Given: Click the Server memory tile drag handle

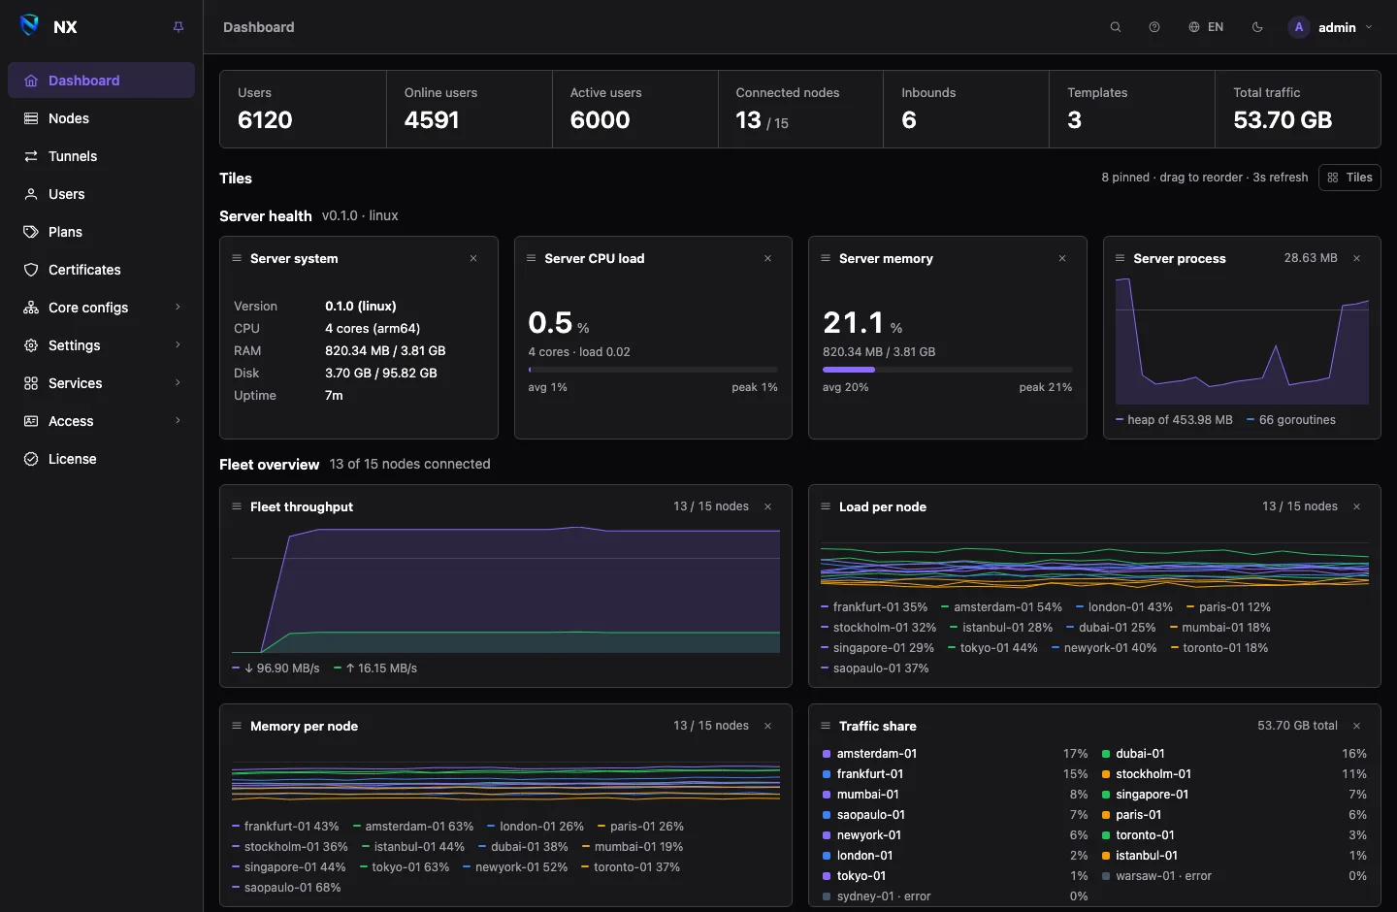Looking at the screenshot, I should point(826,258).
